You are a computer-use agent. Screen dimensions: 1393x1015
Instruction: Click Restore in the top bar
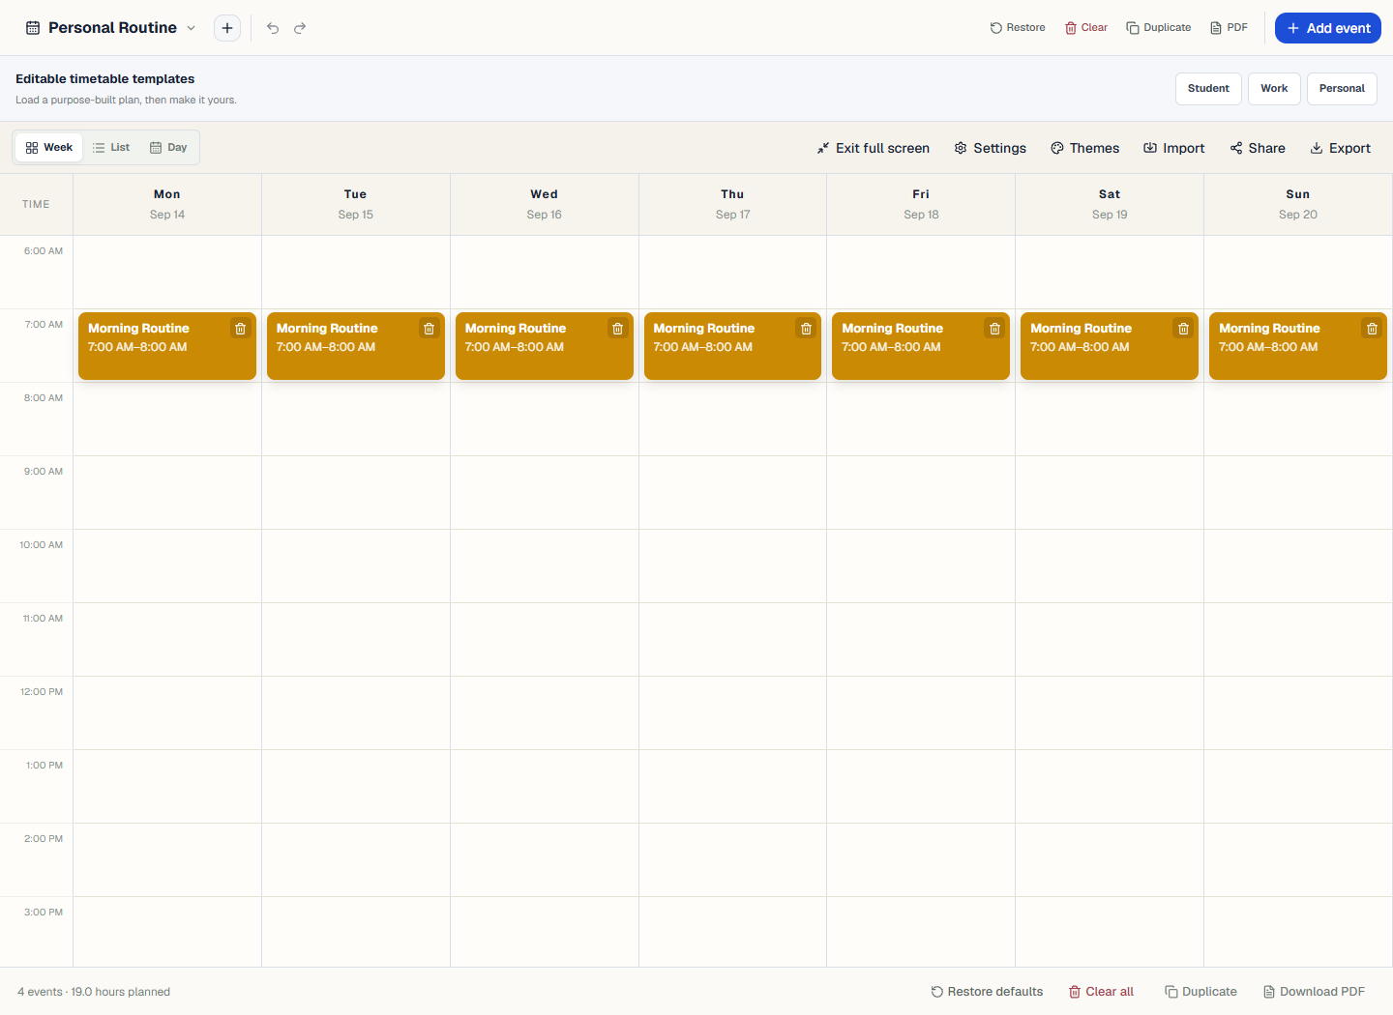tap(1018, 28)
